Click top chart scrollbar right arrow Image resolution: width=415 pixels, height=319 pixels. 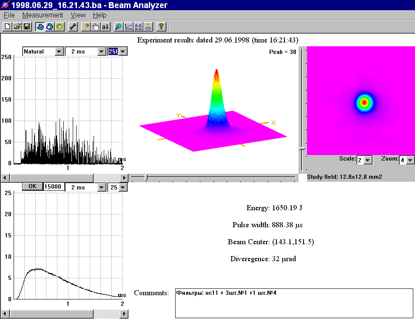point(124,178)
